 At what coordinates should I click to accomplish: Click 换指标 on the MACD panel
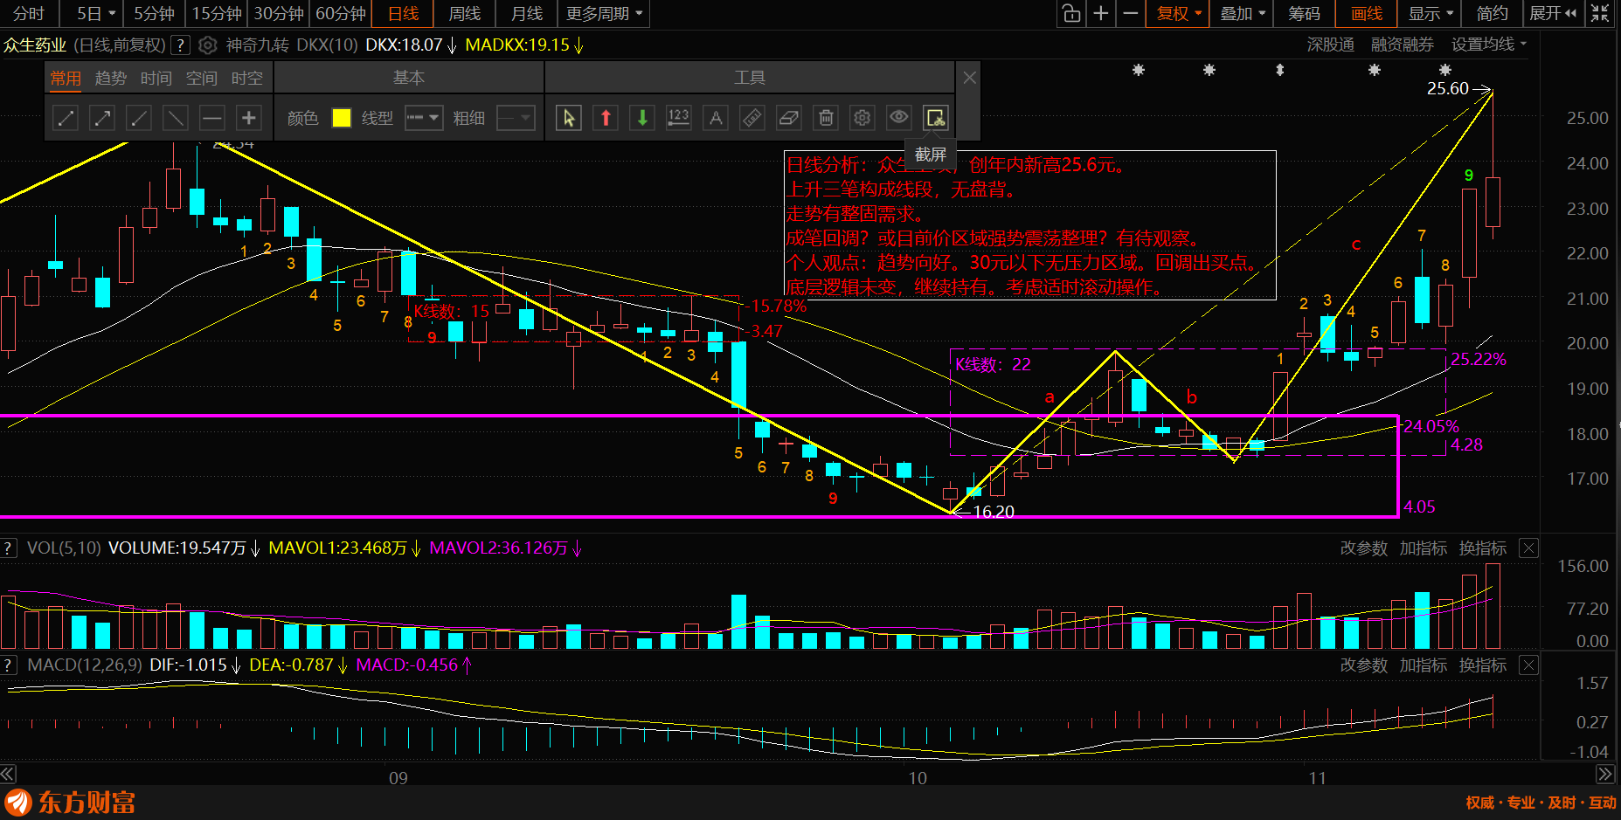point(1483,665)
